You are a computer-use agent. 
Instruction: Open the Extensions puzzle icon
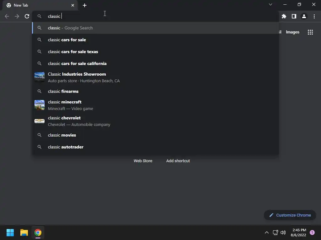click(284, 16)
